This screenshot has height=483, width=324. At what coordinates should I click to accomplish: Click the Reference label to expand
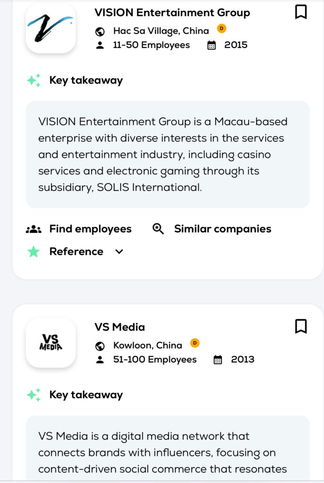click(76, 252)
